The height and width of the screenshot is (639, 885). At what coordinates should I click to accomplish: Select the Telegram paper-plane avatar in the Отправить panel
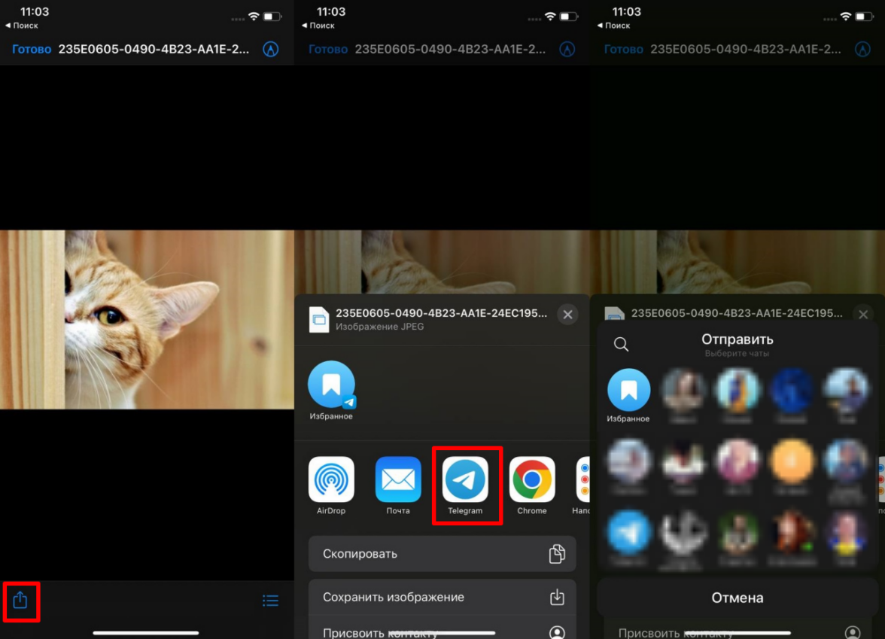628,531
